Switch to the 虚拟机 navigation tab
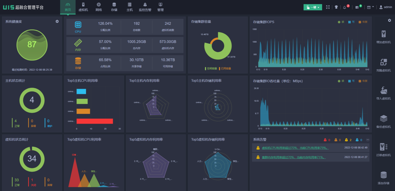The height and width of the screenshot is (191, 395). pyautogui.click(x=83, y=7)
